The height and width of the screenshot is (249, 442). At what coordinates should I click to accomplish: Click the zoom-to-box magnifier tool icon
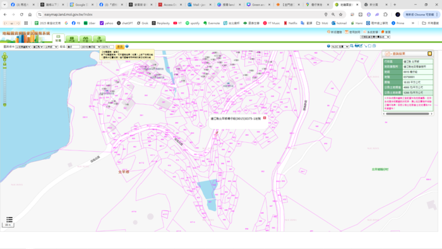[352, 46]
